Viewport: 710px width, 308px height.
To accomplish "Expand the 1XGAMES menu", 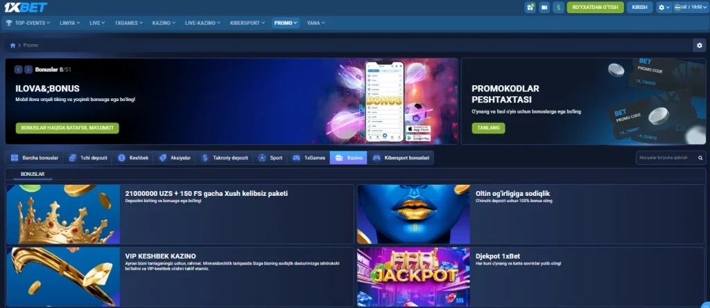I will 128,23.
